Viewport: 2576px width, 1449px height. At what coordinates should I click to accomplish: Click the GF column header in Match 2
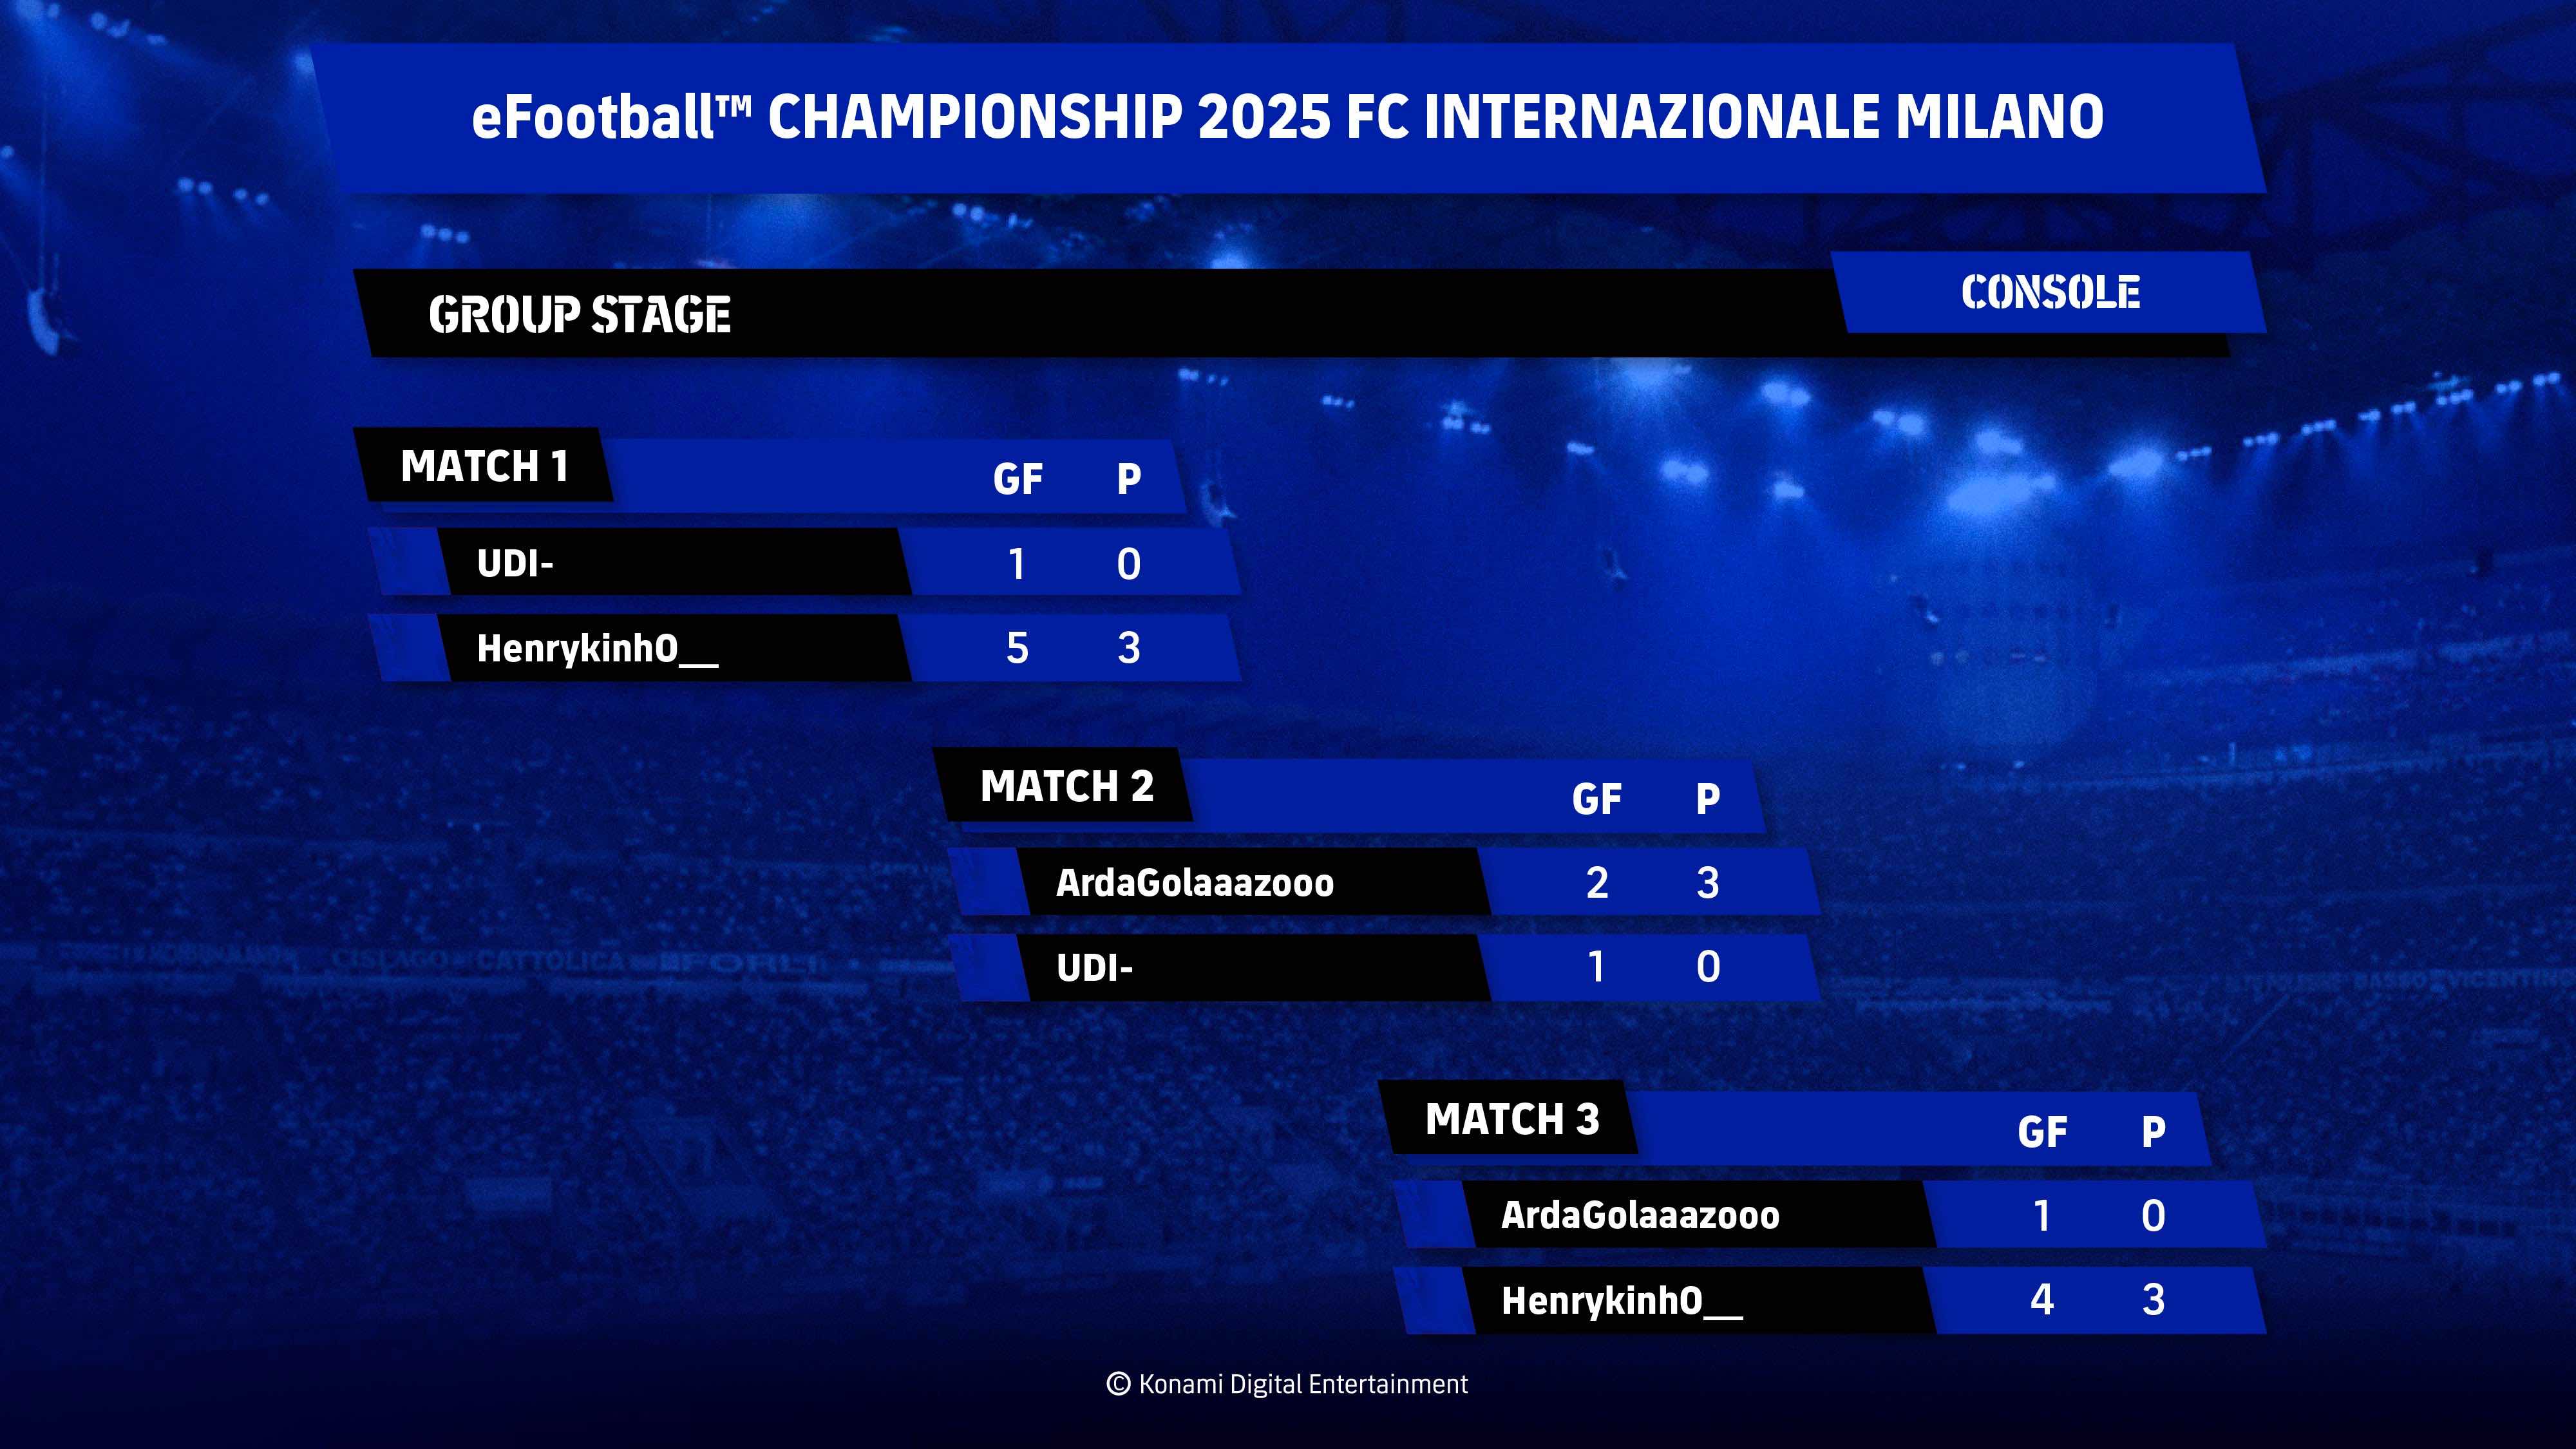[1596, 799]
